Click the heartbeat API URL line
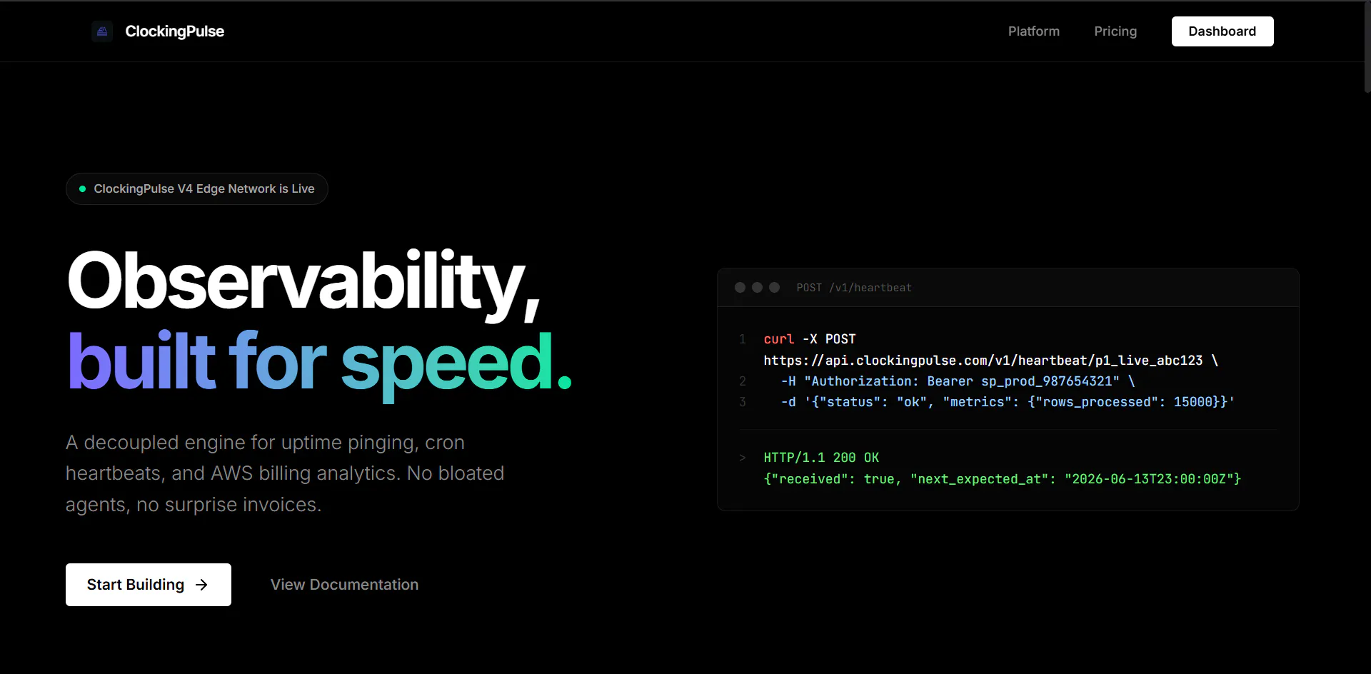The height and width of the screenshot is (674, 1371). point(990,361)
